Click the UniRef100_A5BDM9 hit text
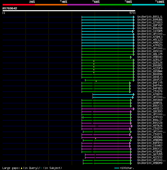The height and width of the screenshot is (170, 167). (150, 163)
